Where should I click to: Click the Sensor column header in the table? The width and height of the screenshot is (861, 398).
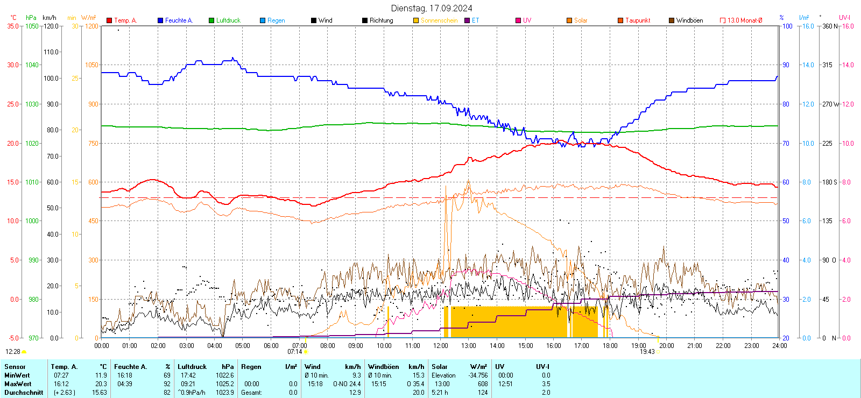click(x=15, y=367)
